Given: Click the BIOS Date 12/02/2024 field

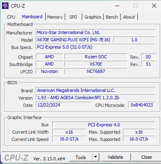Looking at the screenshot, I should pos(63,105).
